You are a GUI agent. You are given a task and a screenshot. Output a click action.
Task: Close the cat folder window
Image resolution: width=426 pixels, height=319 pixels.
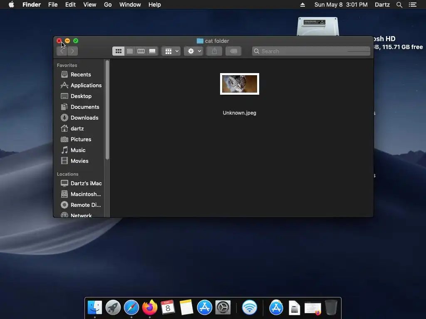tap(59, 41)
